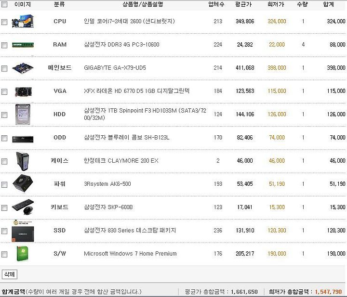The image size is (347, 297).
Task: Click power supply lowest price 51,190
Action: (277, 184)
